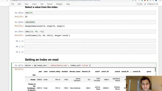Click the 169.0 duration cell
Viewport: 162px width, 91px height.
(66, 88)
